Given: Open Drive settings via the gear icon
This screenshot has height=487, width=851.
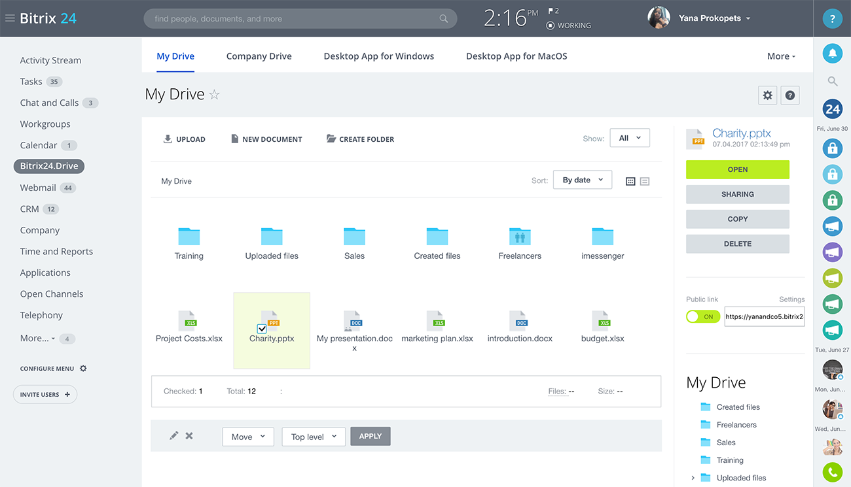Looking at the screenshot, I should (767, 95).
